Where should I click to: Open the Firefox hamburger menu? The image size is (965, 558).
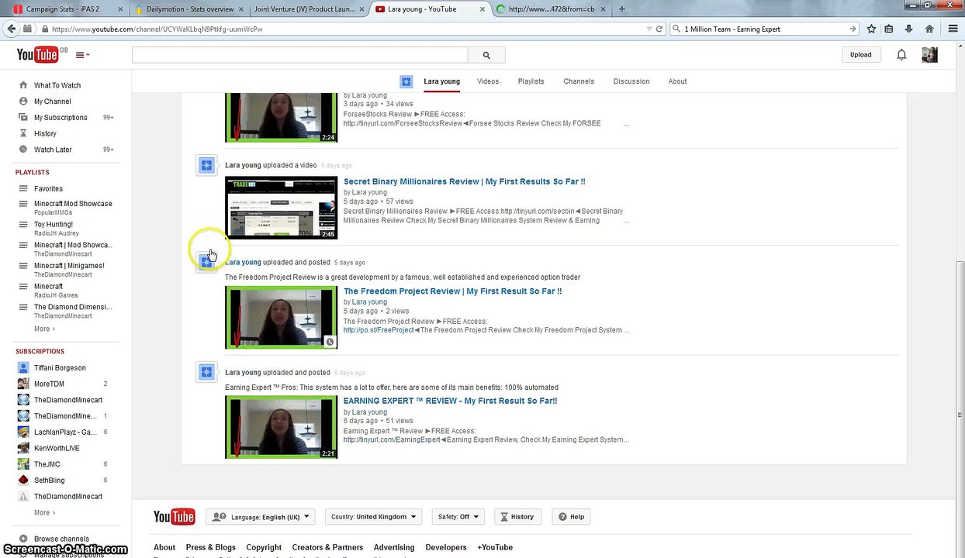click(953, 29)
